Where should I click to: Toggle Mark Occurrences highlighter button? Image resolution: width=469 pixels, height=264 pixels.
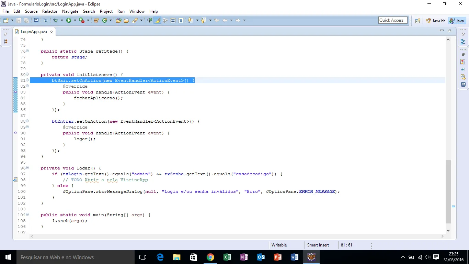[x=157, y=21]
